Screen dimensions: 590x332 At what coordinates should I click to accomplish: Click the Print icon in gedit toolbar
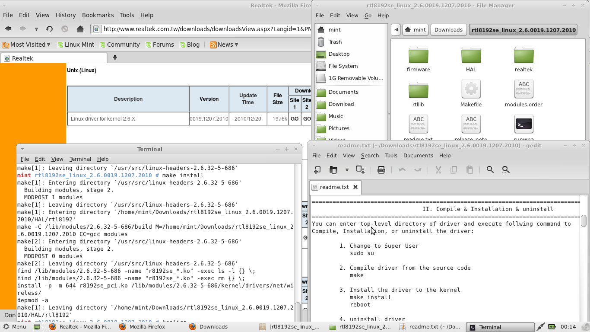(x=381, y=169)
